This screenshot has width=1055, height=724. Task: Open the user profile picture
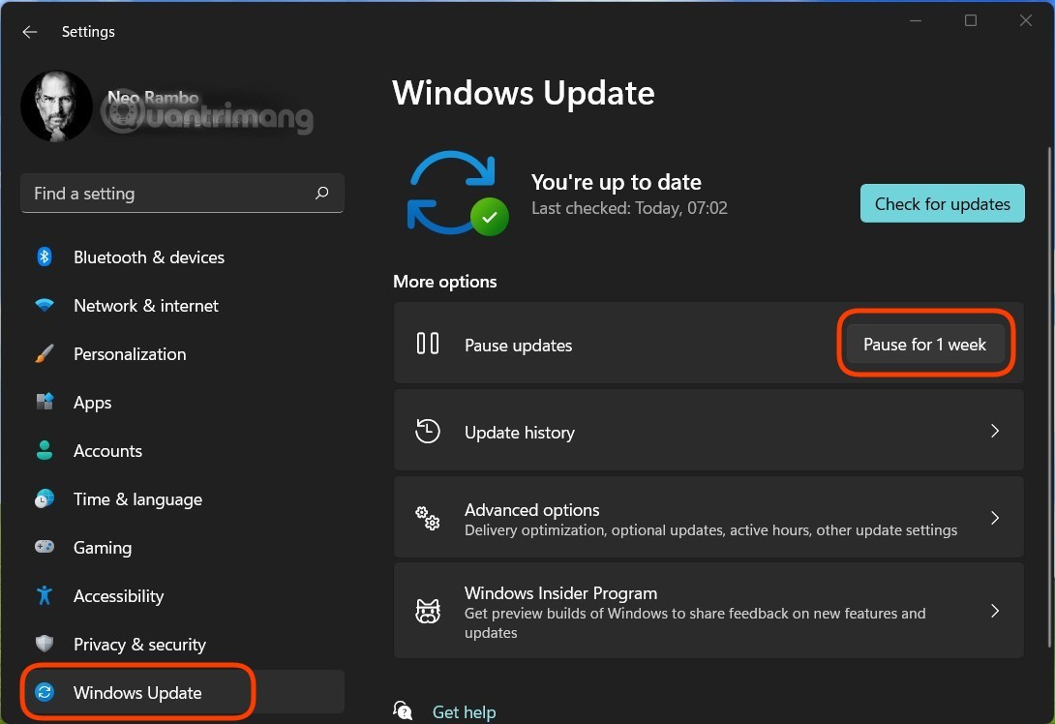[56, 106]
